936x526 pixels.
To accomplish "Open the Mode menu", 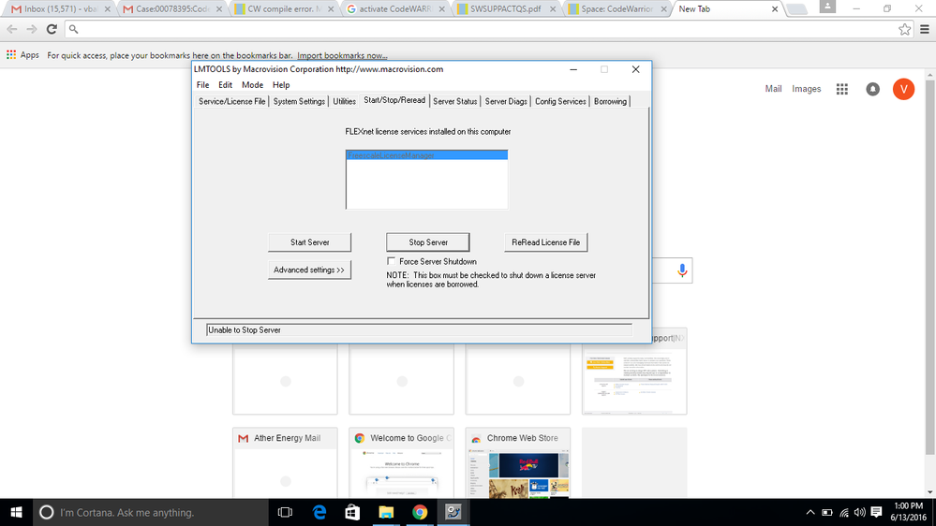I will 252,85.
